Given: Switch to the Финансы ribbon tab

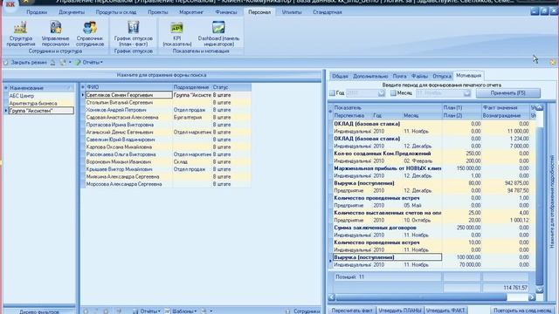Looking at the screenshot, I should [226, 12].
